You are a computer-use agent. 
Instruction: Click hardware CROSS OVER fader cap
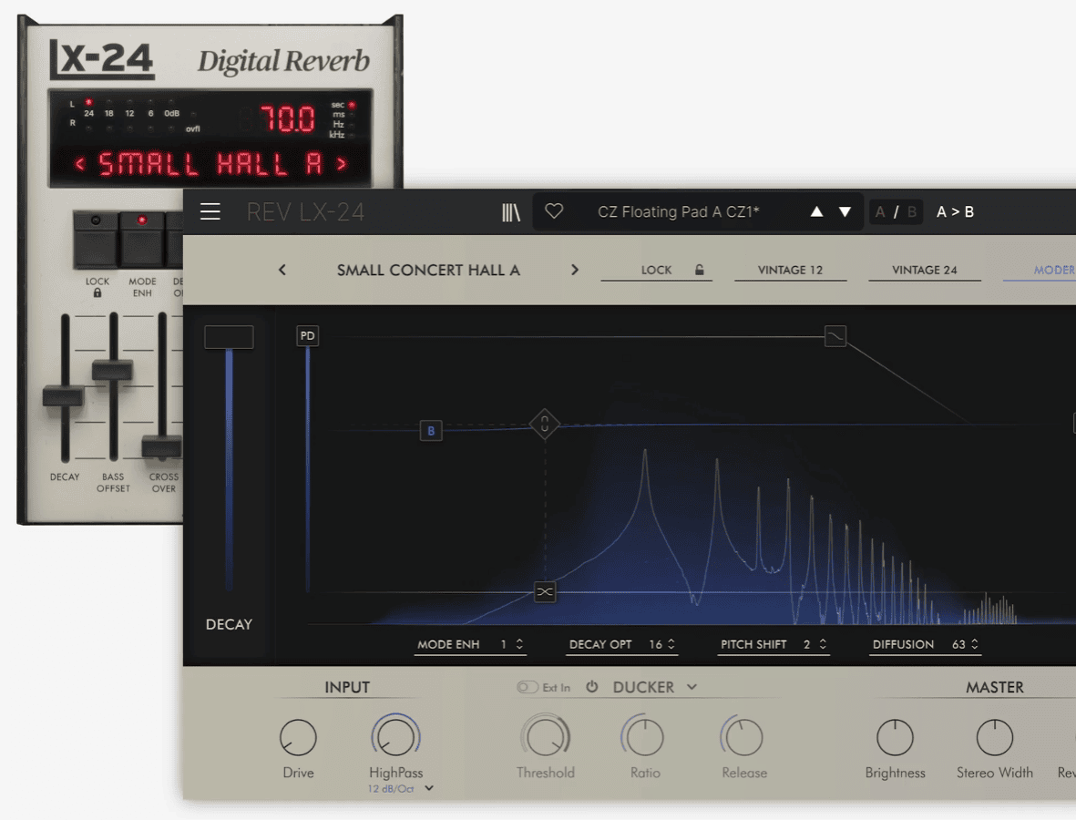[162, 446]
